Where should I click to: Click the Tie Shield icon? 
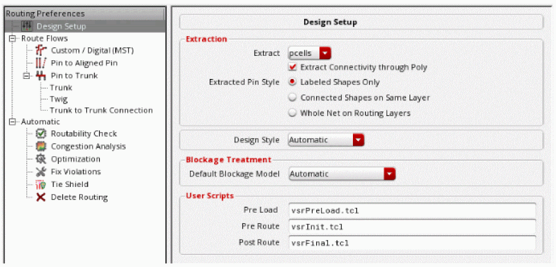(x=41, y=185)
